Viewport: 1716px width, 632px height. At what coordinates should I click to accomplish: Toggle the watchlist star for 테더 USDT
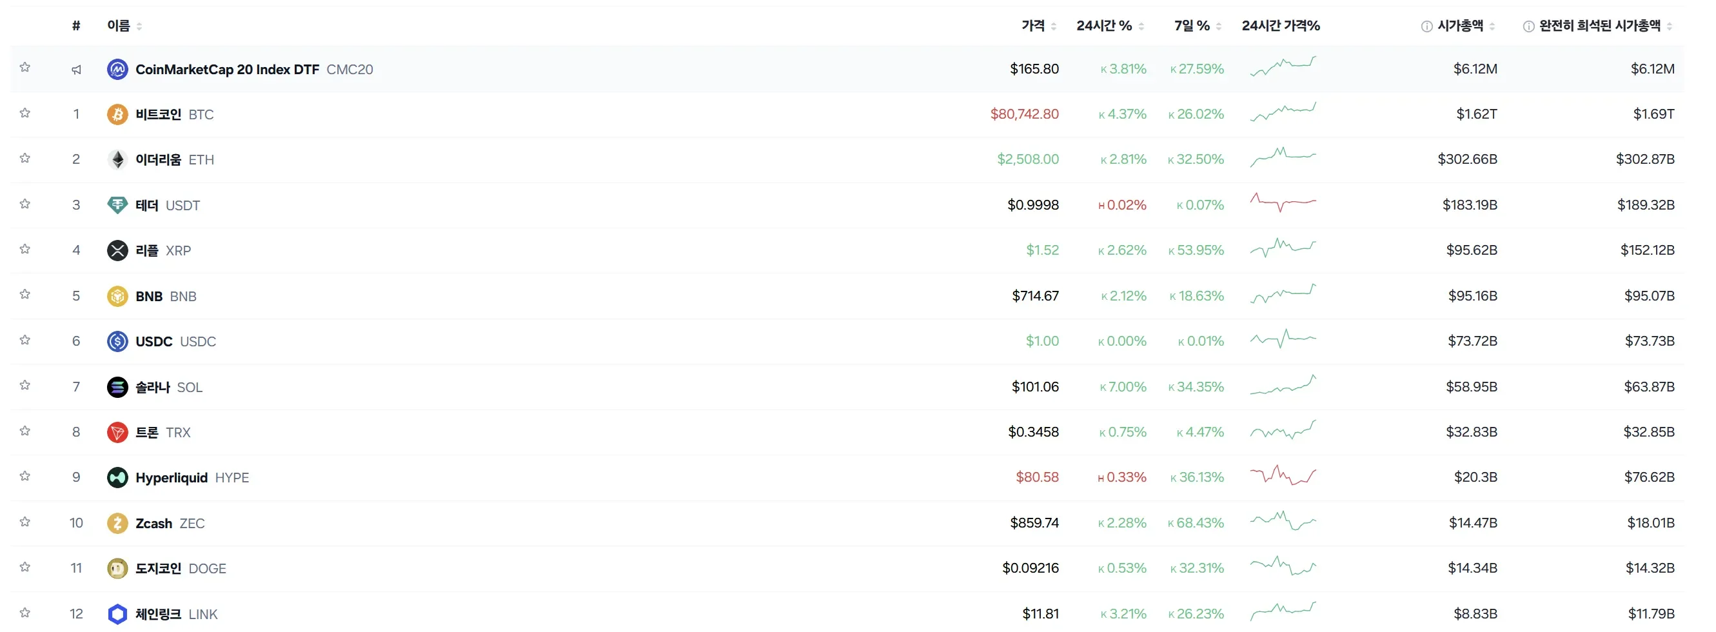pyautogui.click(x=25, y=204)
